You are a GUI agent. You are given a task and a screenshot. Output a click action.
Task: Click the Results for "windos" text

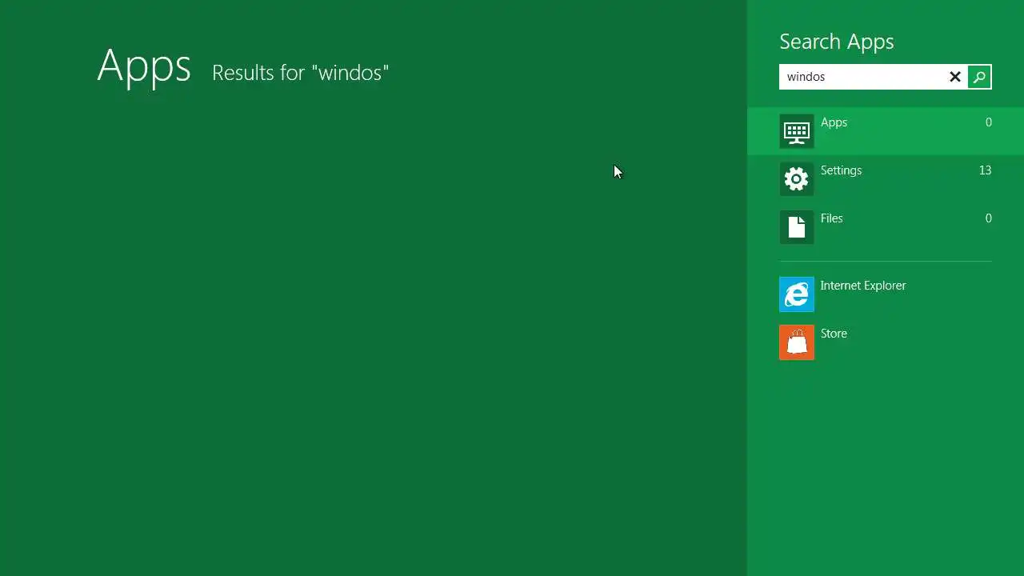click(x=301, y=73)
